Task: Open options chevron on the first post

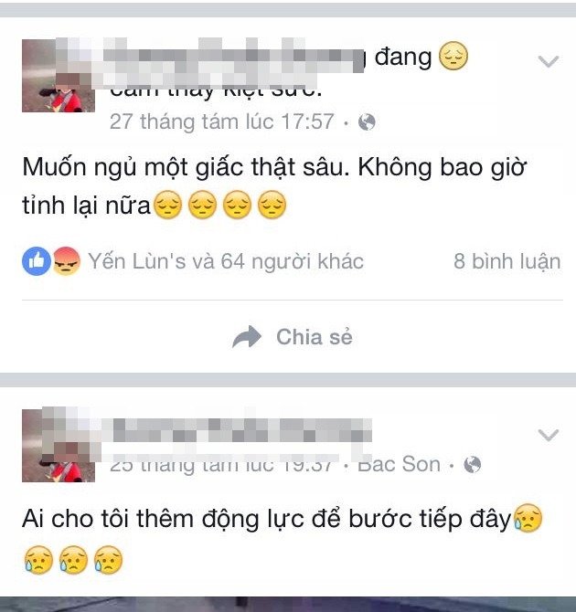Action: click(x=549, y=61)
